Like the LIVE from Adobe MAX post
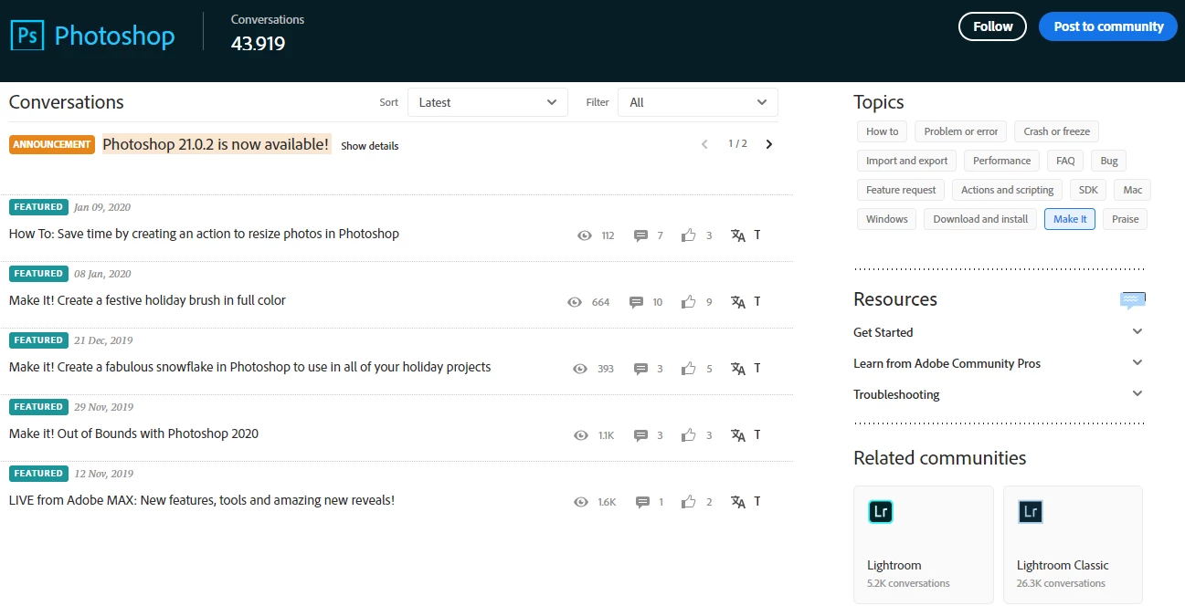The height and width of the screenshot is (606, 1185). pos(689,502)
